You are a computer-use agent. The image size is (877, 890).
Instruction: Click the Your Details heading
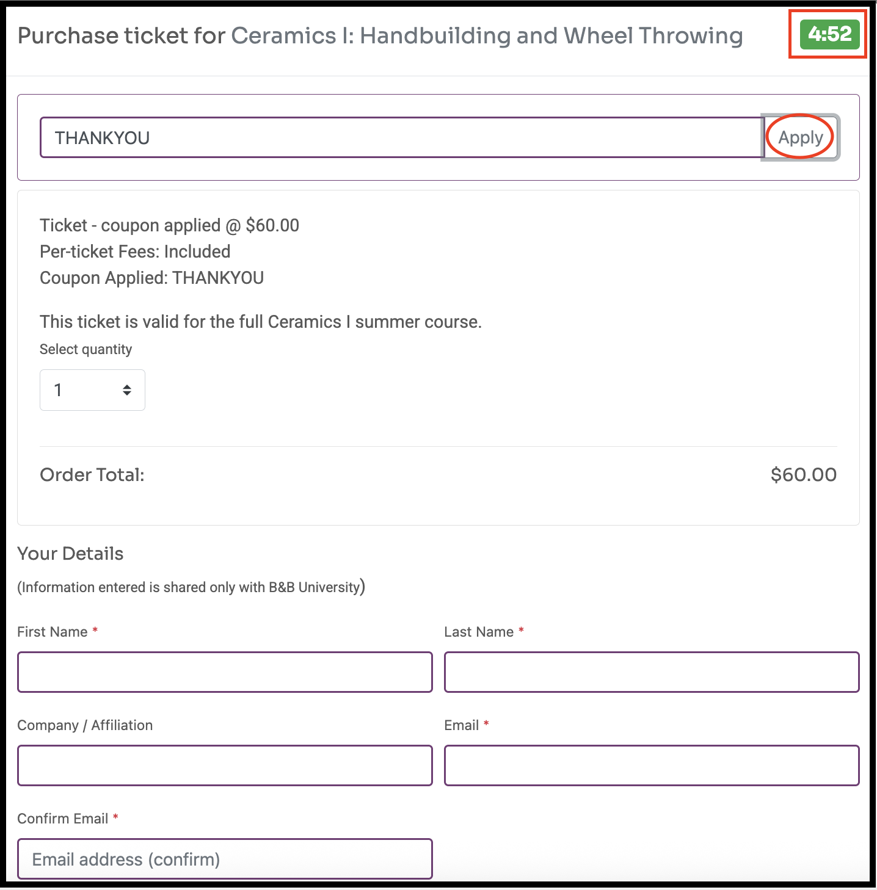click(70, 554)
